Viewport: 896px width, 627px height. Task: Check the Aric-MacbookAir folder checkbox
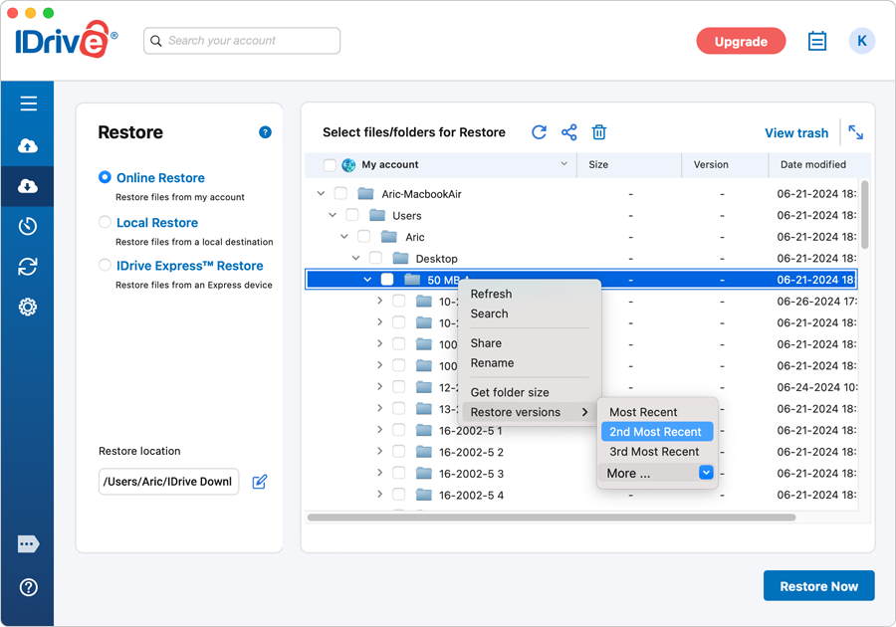click(340, 194)
